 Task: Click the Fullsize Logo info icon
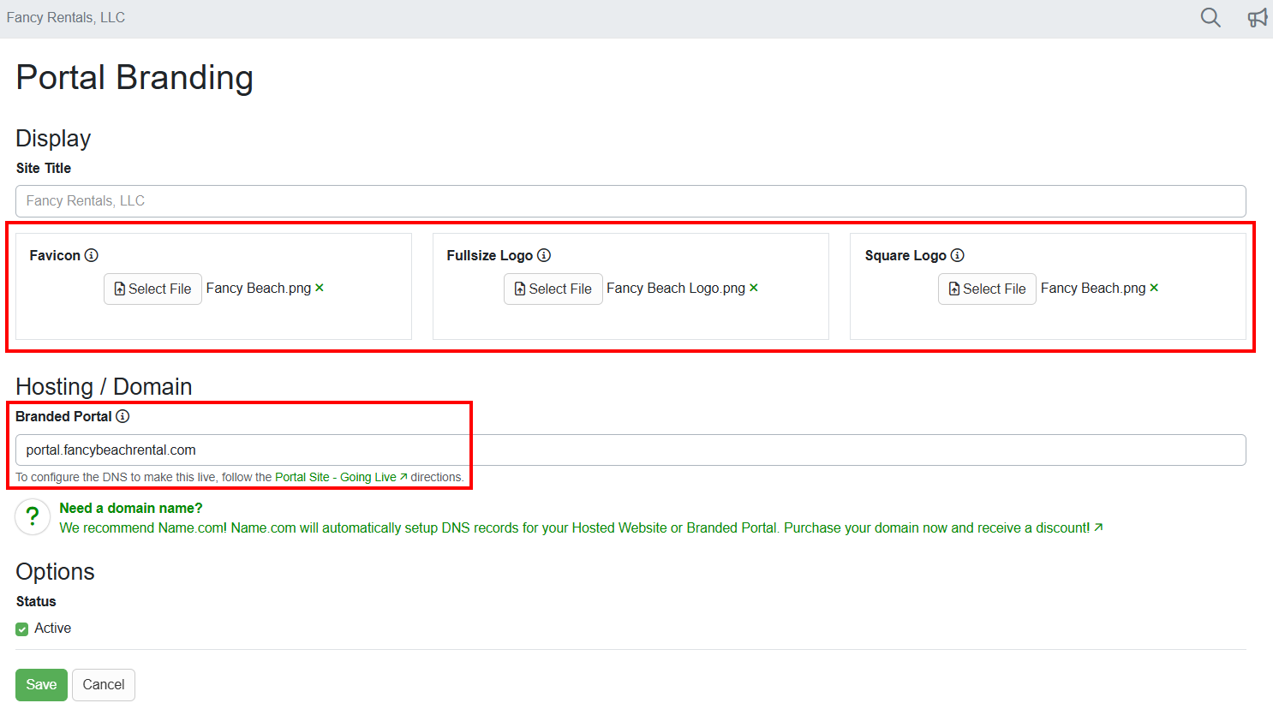coord(544,255)
